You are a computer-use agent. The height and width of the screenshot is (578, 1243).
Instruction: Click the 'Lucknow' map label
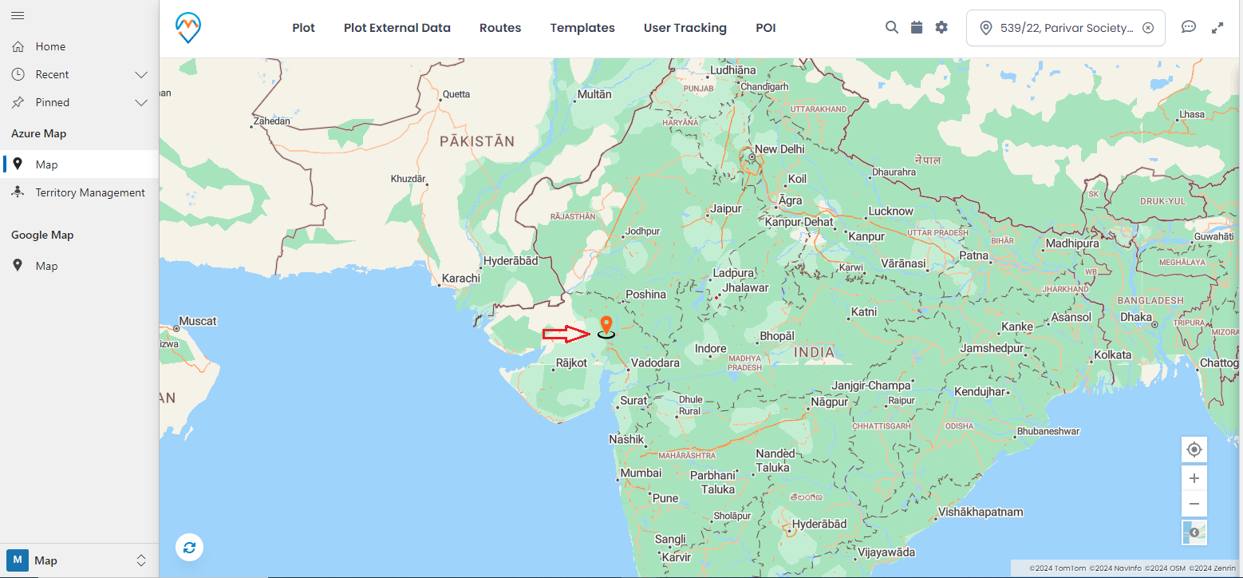coord(890,211)
